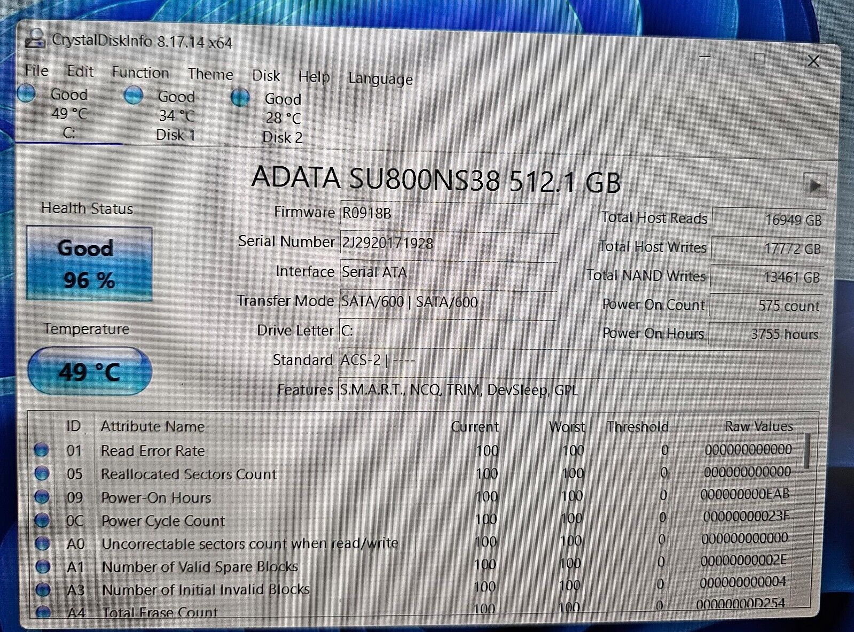Click status dot of Read Error Rate row

tap(41, 450)
